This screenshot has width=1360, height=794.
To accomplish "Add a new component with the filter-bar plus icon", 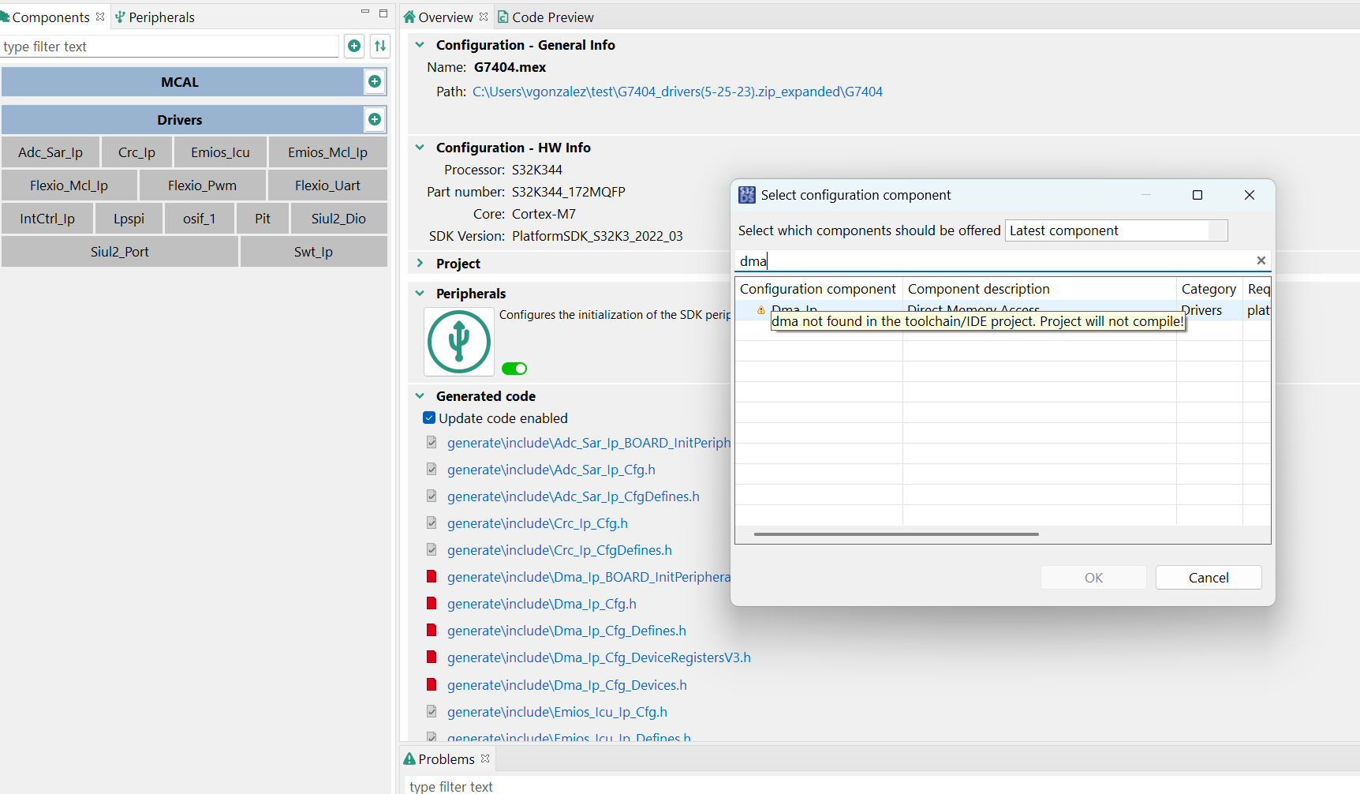I will [x=354, y=46].
